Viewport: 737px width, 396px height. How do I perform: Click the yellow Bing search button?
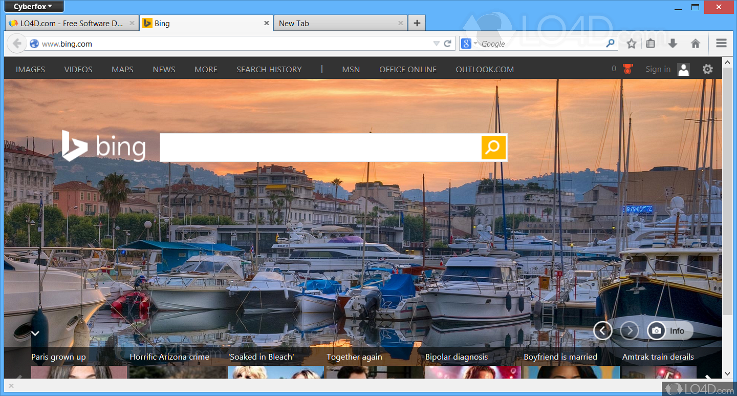tap(493, 148)
